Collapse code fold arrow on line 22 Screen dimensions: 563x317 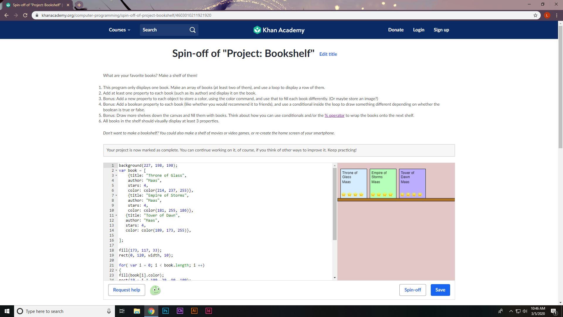coord(116,270)
